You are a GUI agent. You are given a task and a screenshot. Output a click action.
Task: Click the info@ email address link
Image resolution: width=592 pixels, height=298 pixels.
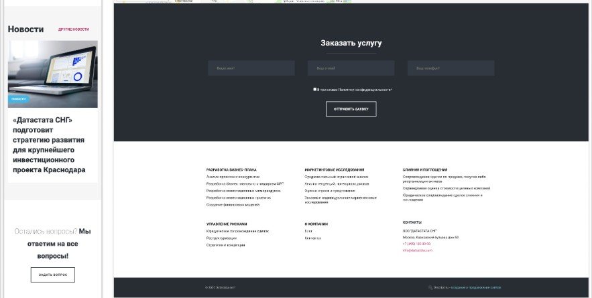(417, 250)
